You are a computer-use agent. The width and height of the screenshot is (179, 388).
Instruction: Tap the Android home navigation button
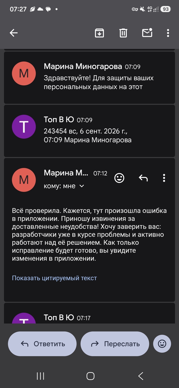[x=91, y=376]
